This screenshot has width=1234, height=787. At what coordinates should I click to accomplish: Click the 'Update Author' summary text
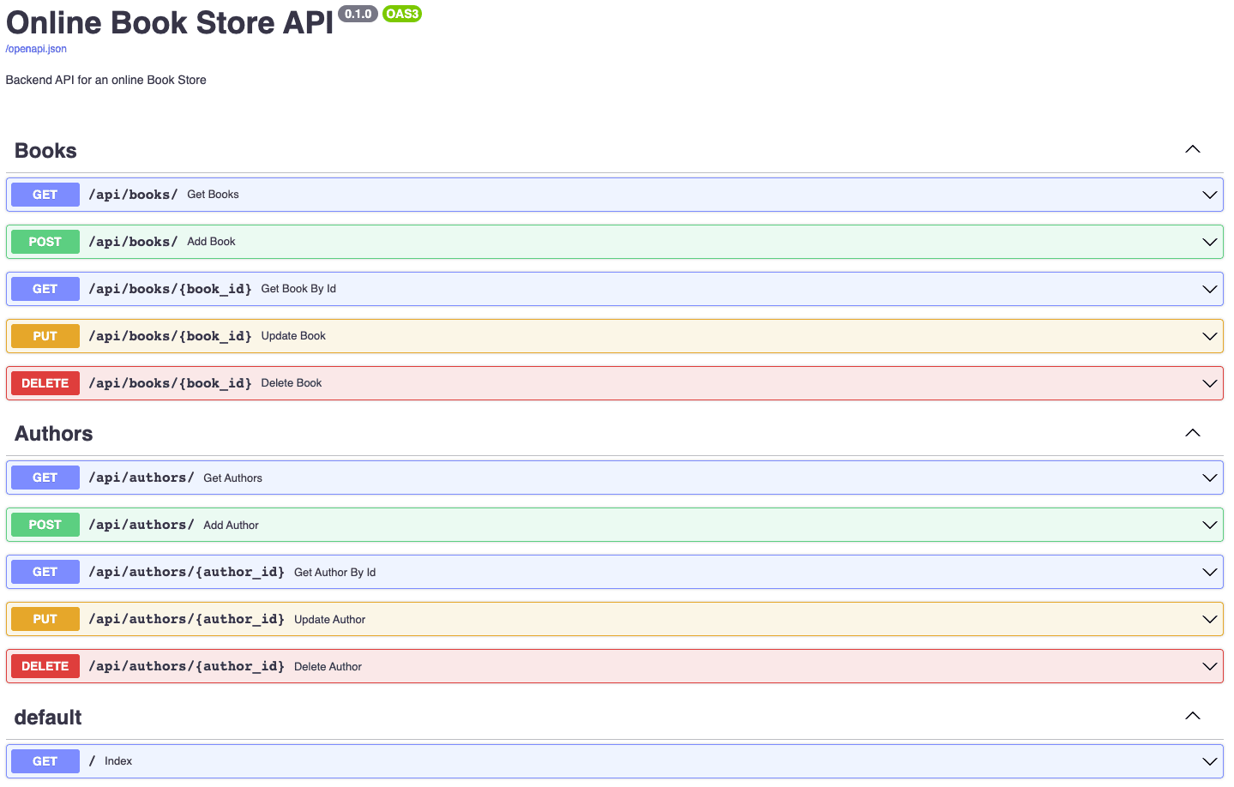(329, 620)
